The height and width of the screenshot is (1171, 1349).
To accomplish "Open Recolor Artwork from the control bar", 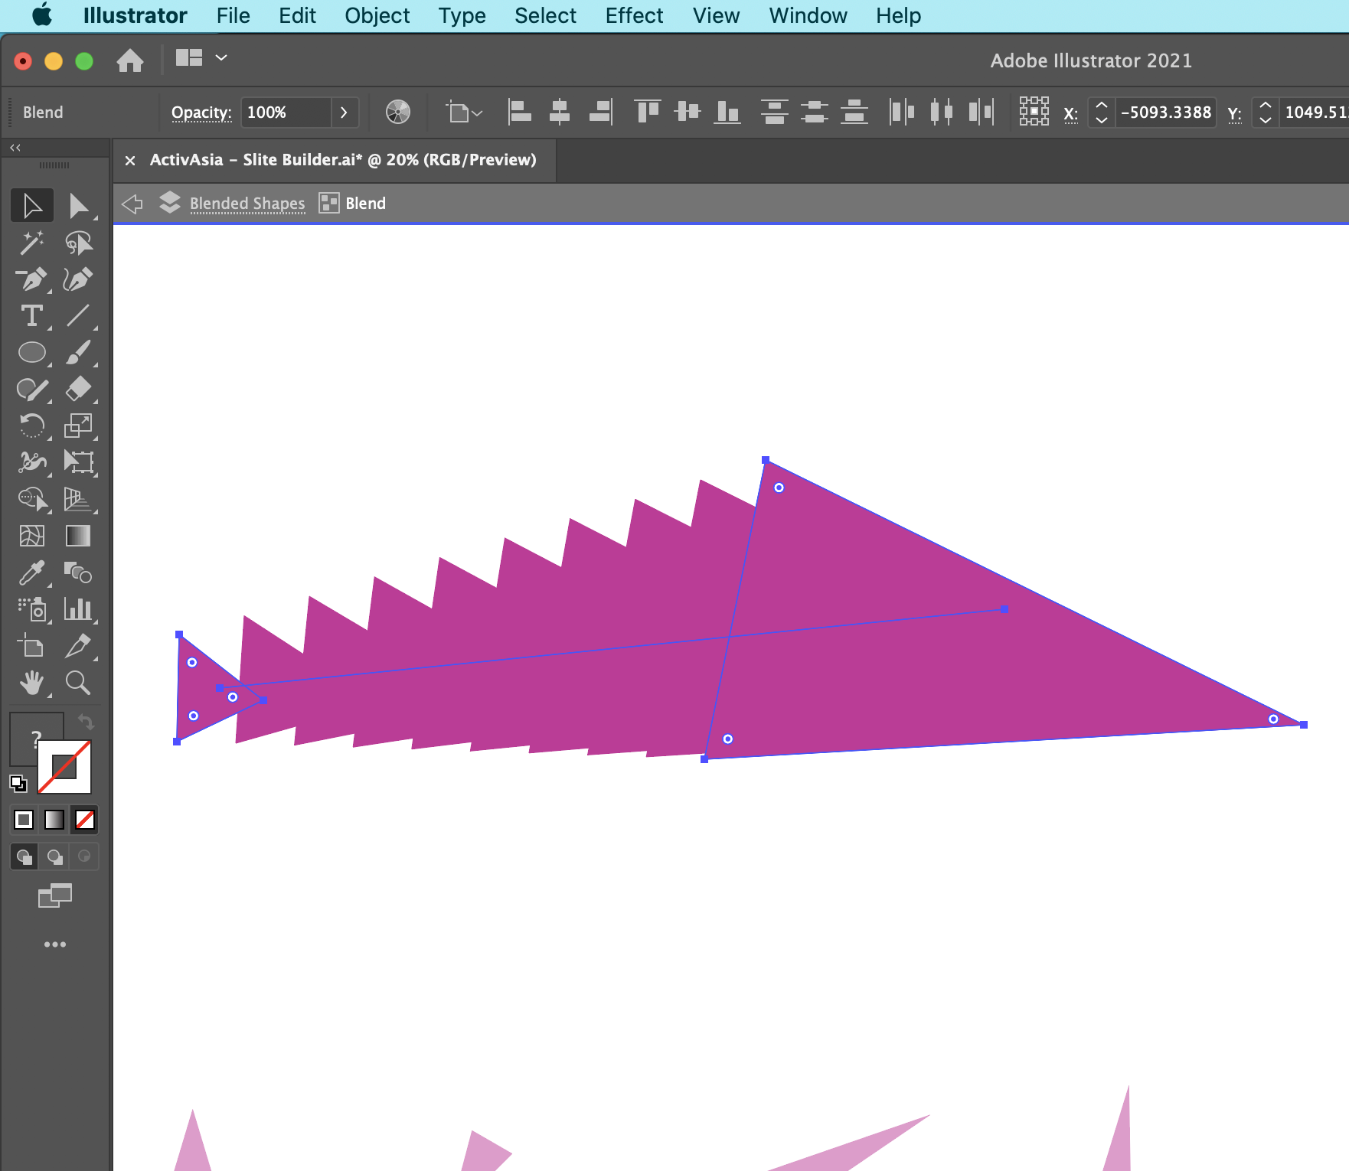I will coord(398,112).
